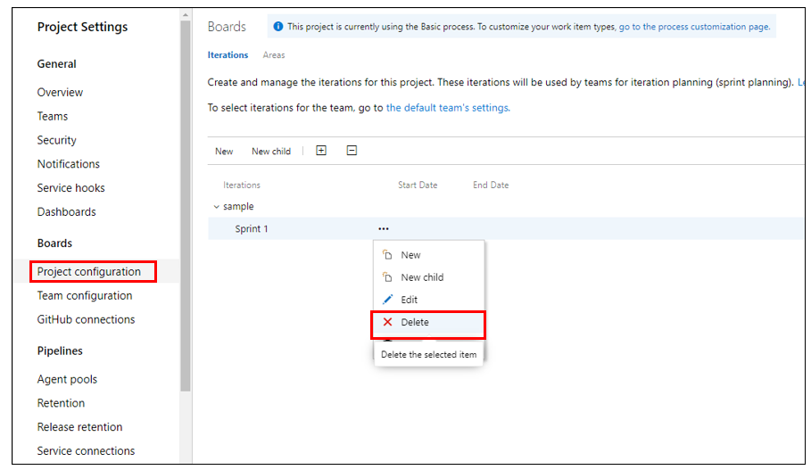
Task: Click the New item icon in context menu
Action: click(387, 255)
